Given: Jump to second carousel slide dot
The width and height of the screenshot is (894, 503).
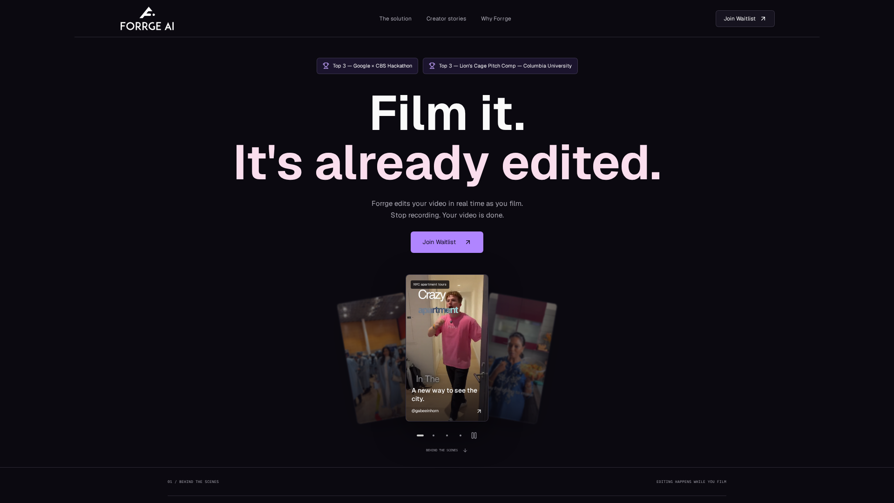Looking at the screenshot, I should (x=433, y=435).
